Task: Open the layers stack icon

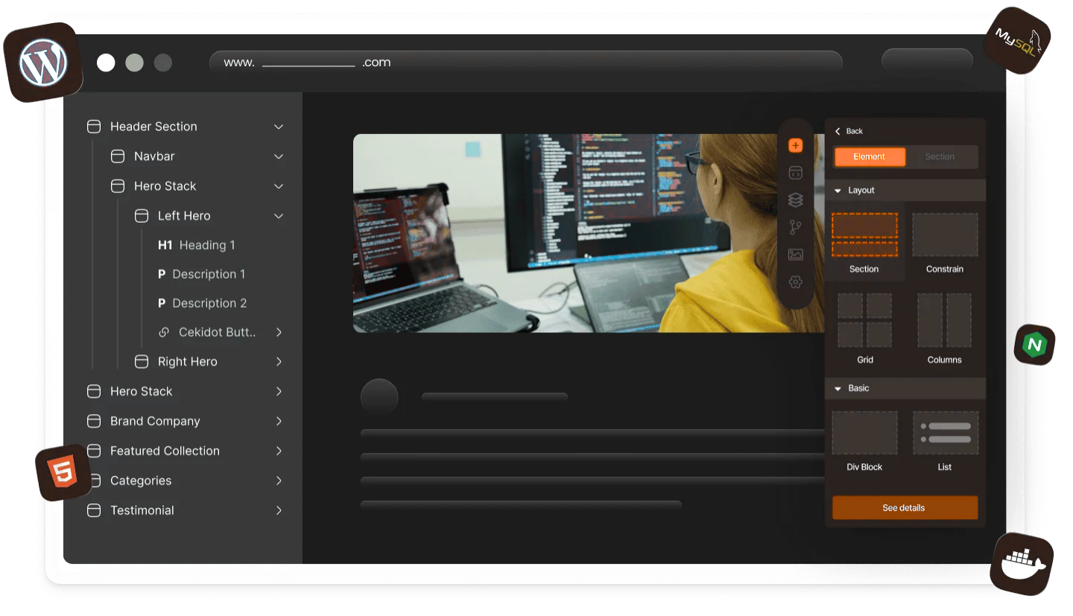Action: [795, 200]
